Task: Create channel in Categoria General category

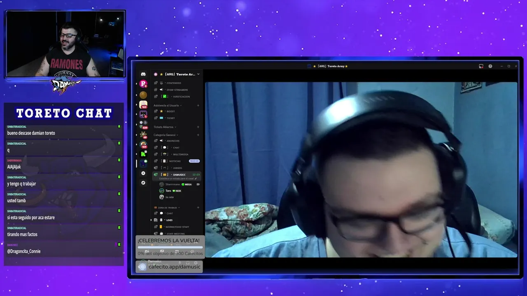Action: 198,135
